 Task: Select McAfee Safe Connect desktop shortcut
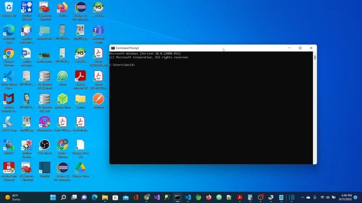point(9,171)
